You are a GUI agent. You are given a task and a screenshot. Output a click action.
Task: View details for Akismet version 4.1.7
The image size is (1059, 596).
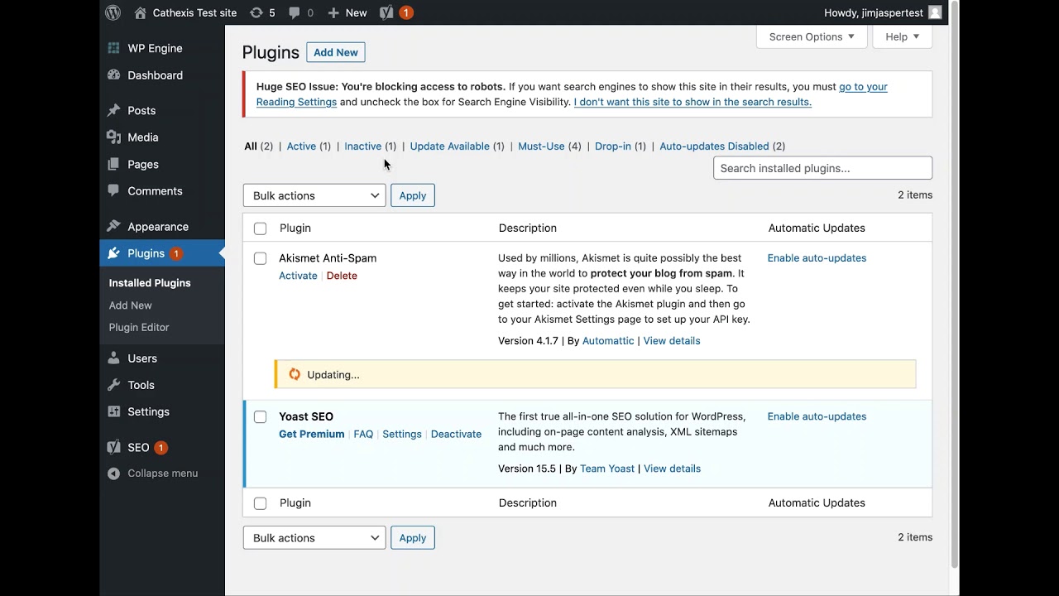point(672,341)
